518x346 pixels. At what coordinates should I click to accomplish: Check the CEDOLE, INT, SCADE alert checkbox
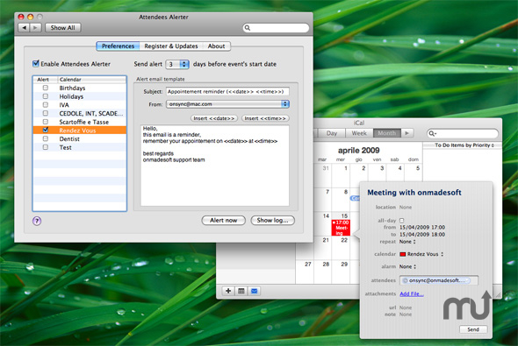click(x=46, y=113)
